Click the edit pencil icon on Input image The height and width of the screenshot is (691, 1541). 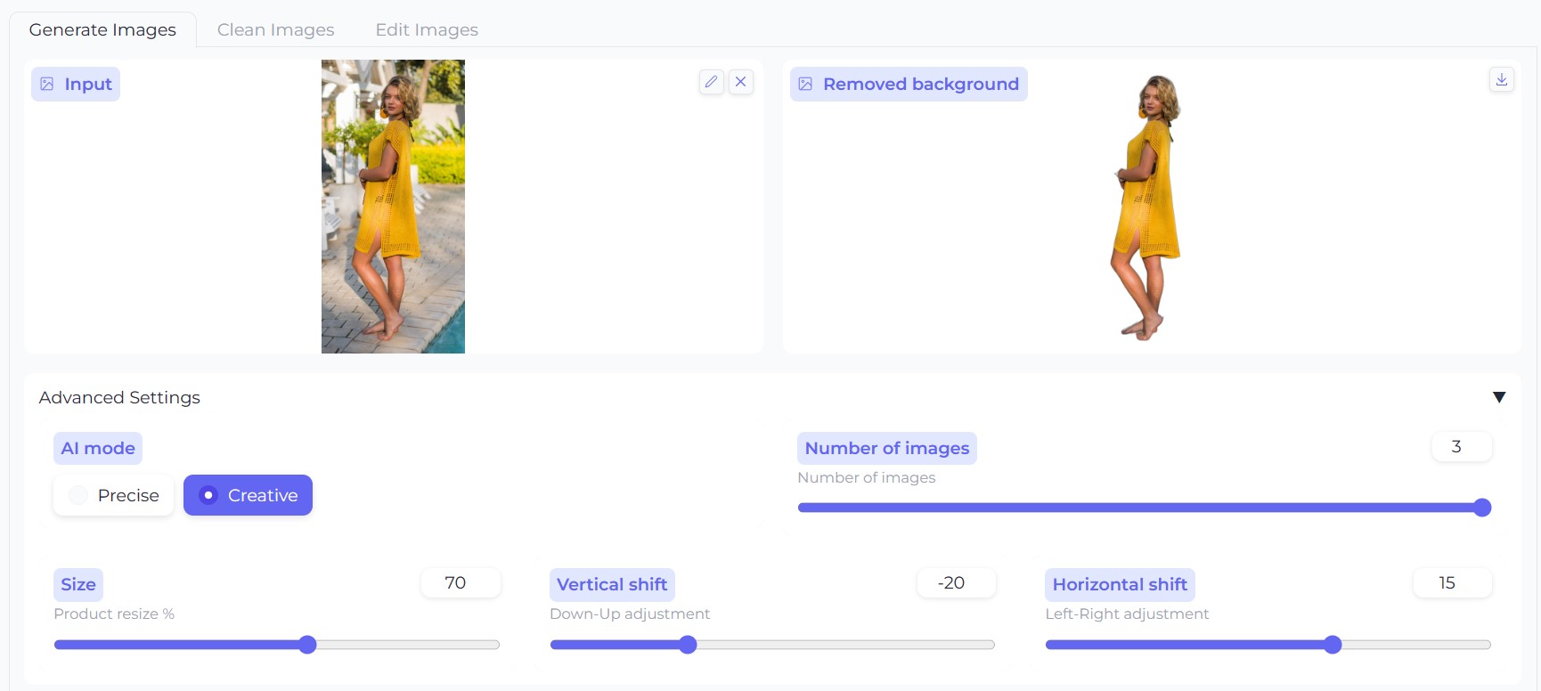coord(711,82)
